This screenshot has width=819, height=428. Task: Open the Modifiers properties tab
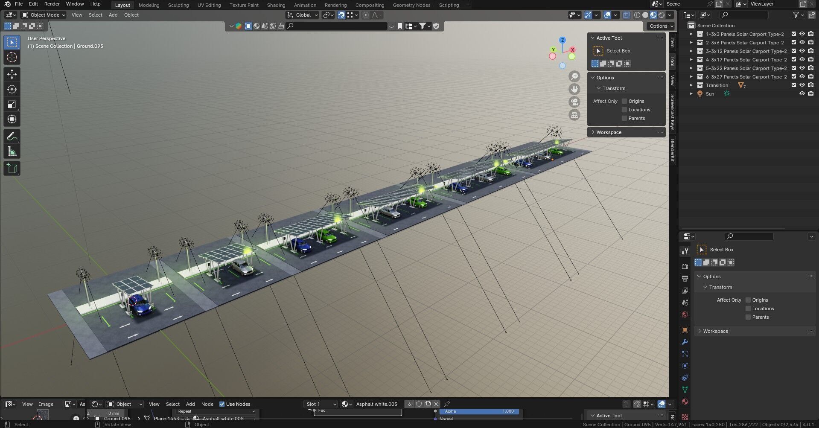[685, 342]
